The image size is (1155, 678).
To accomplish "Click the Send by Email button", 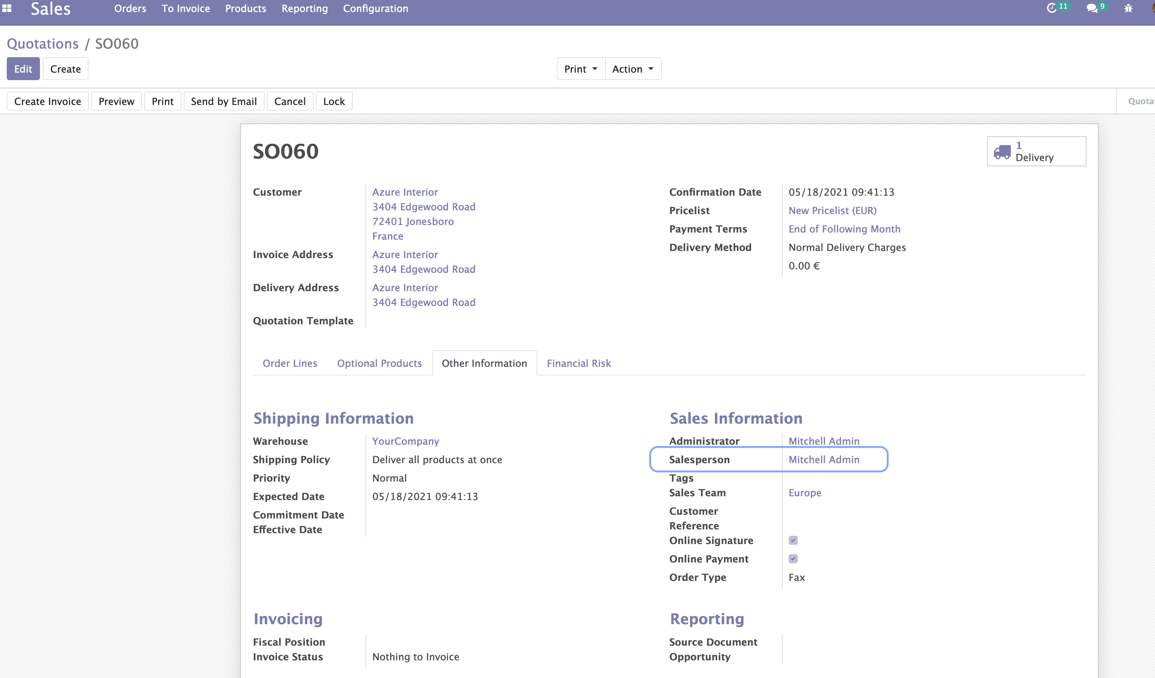I will tap(224, 101).
